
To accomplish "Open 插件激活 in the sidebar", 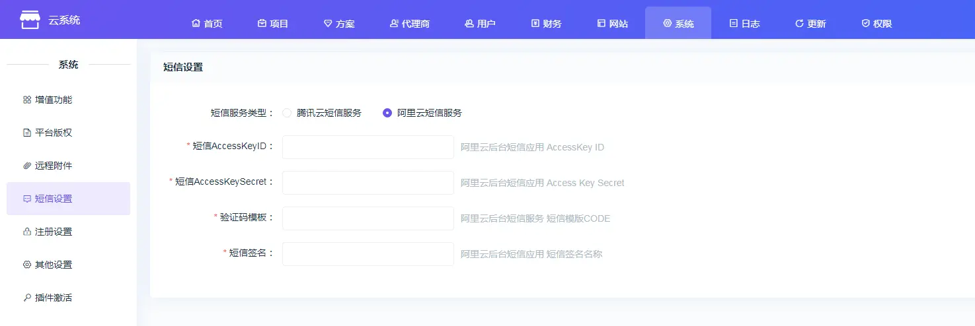I will point(68,298).
